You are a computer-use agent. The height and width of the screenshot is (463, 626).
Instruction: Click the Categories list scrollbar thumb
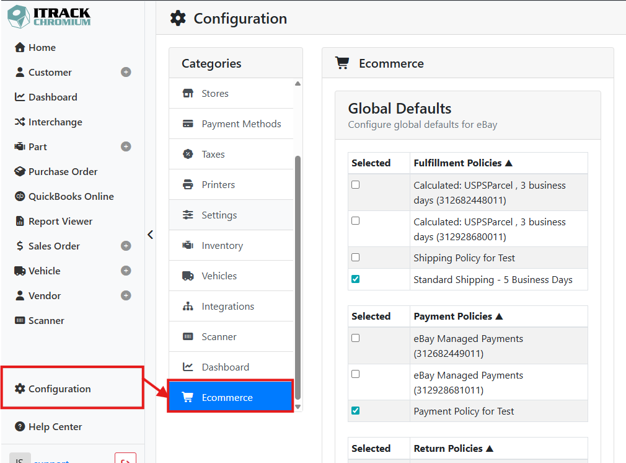(x=298, y=277)
